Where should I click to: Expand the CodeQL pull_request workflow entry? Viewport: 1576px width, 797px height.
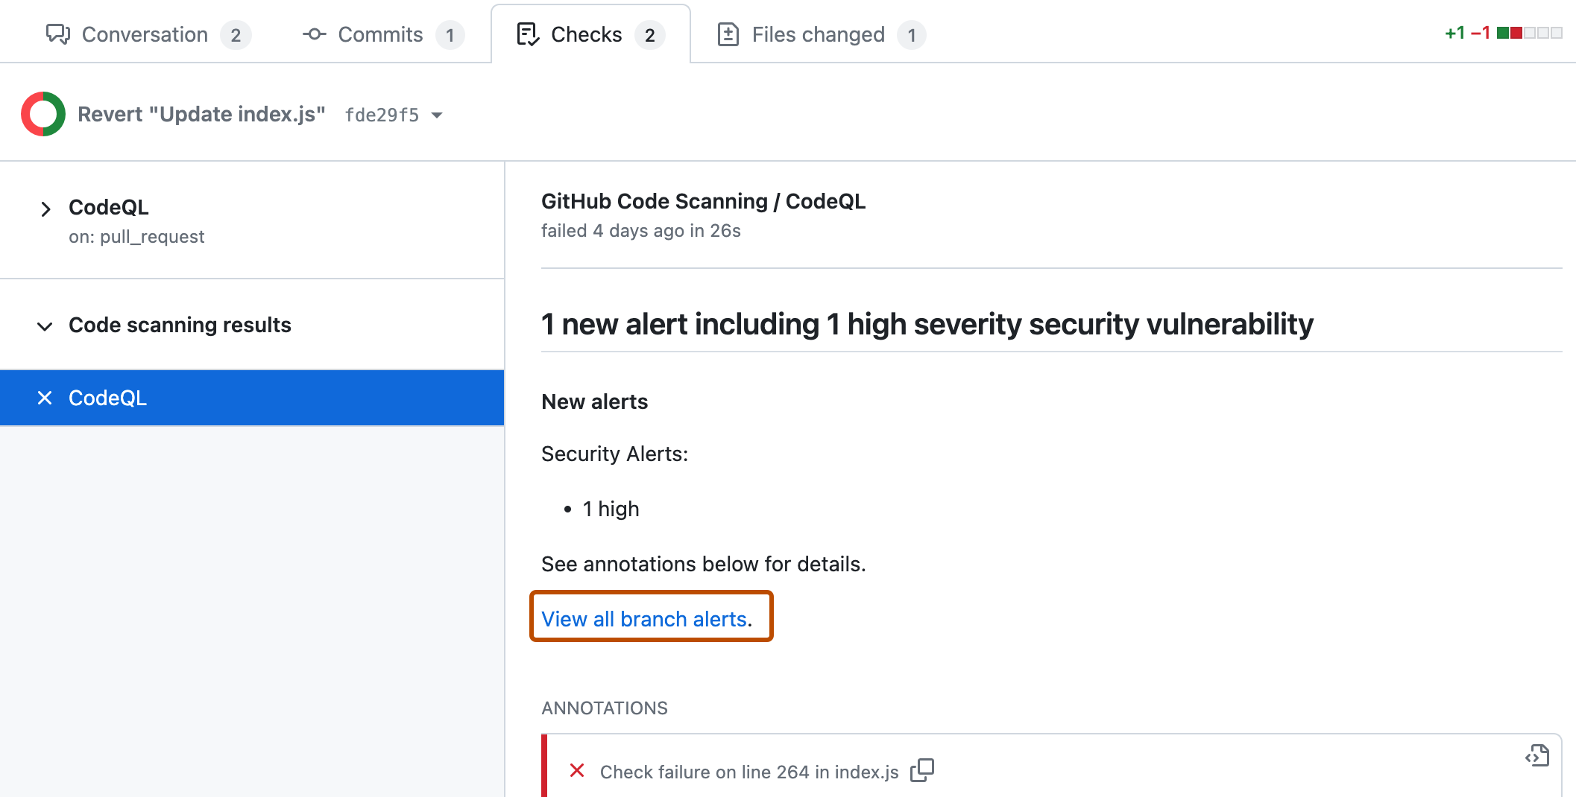click(45, 209)
